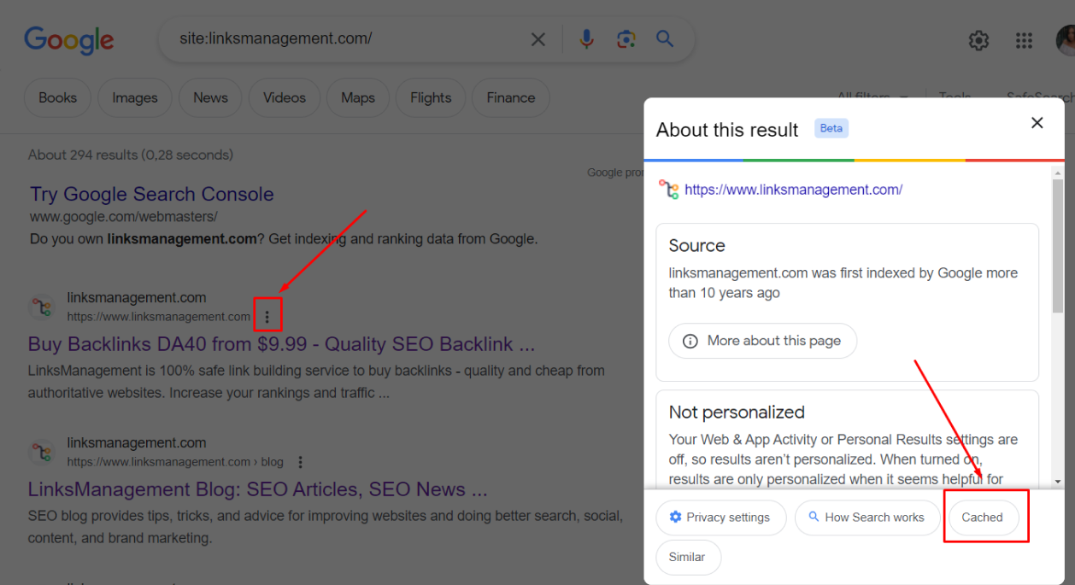
Task: Click into the search input field
Action: [342, 39]
